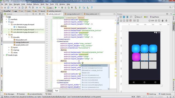
Task: Show Design plus Blueprint view
Action: click(x=127, y=17)
